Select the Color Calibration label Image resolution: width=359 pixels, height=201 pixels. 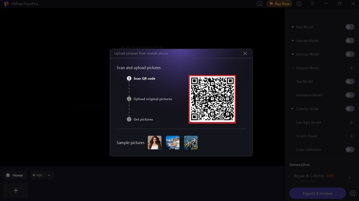point(309,150)
